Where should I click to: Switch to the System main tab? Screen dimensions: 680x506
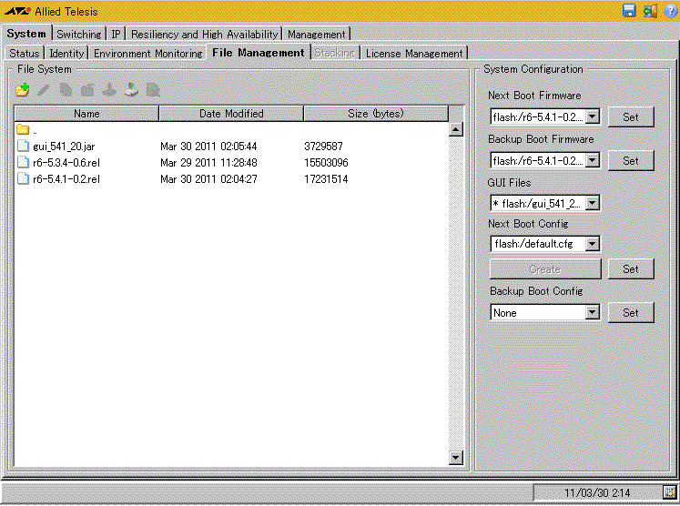[26, 34]
